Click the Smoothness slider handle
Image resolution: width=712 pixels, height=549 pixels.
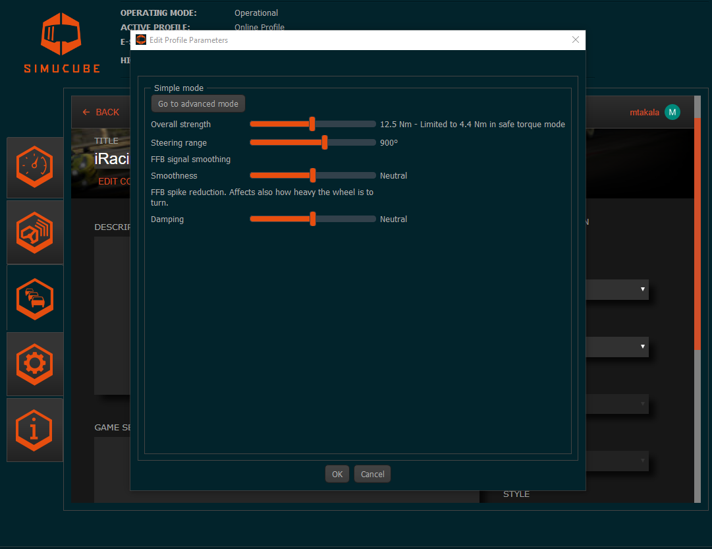click(x=313, y=176)
